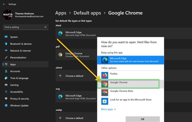
Task: Click the Edge icon in .svg row
Action: click(x=60, y=97)
